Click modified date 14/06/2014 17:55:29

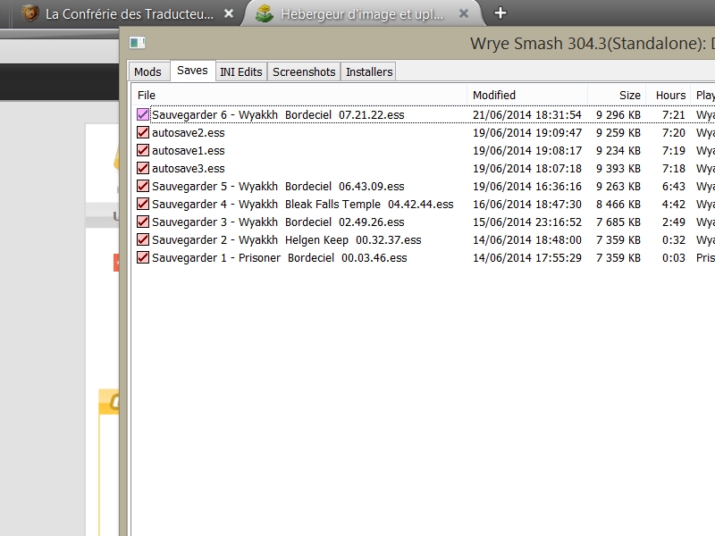click(x=527, y=258)
